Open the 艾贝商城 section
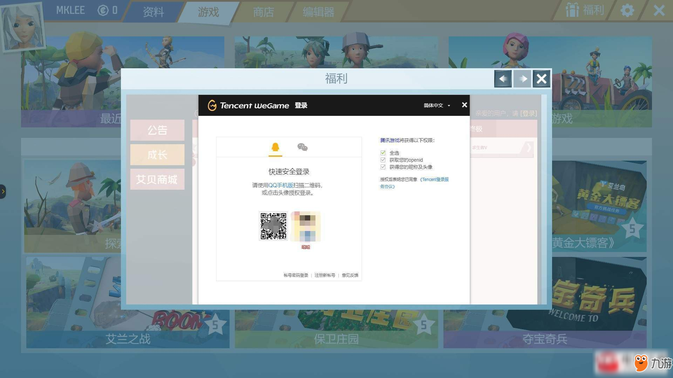Viewport: 673px width, 378px height. [157, 179]
